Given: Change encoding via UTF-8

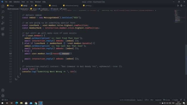Looking at the screenshot, I should click(146, 100).
